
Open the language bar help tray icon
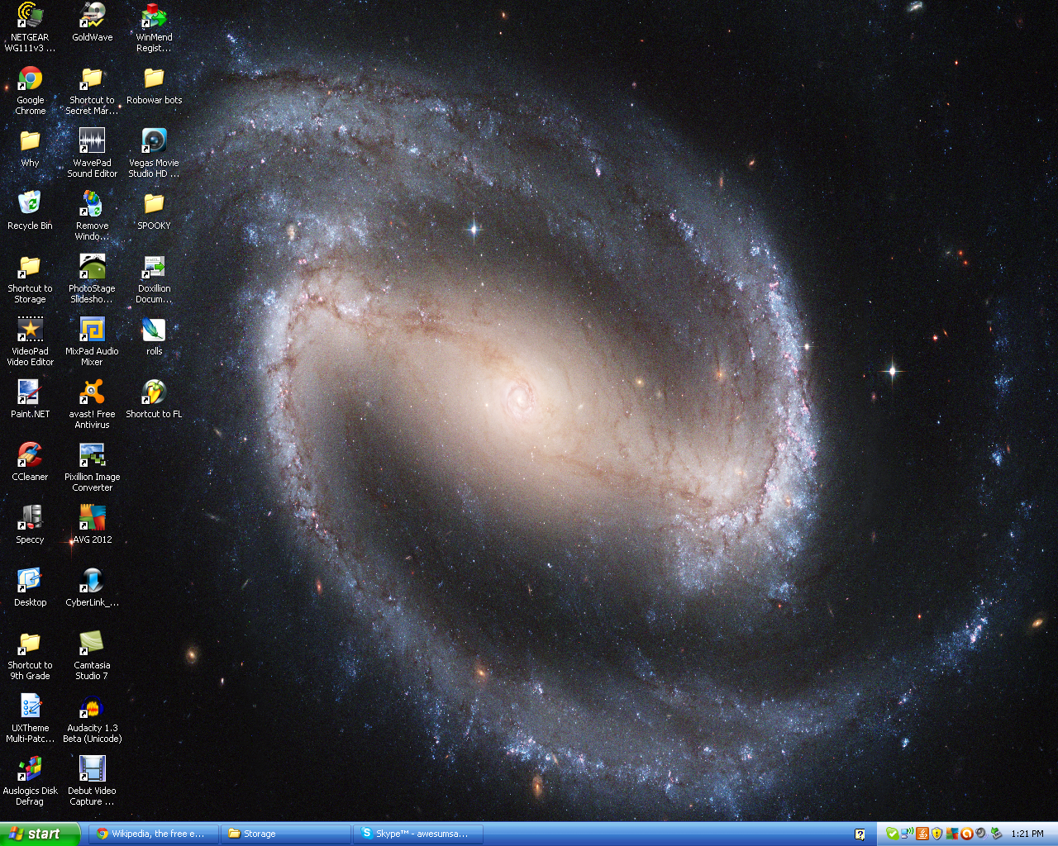860,834
